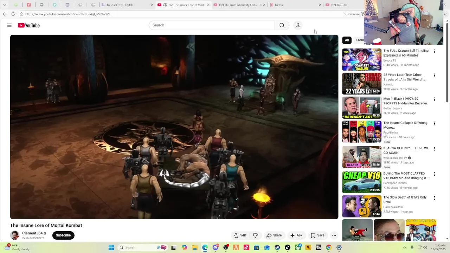The height and width of the screenshot is (253, 450).
Task: Open Steam from the taskbar
Action: click(277, 247)
